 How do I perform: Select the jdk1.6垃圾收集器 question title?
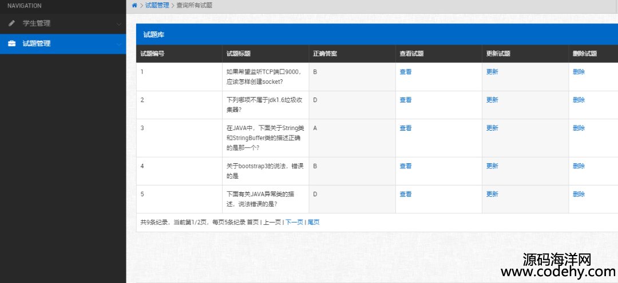coord(264,105)
